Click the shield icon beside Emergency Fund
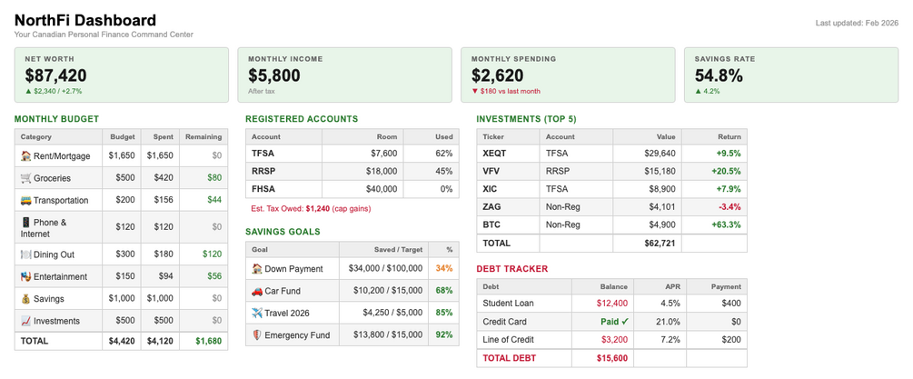The width and height of the screenshot is (913, 379). tap(257, 335)
